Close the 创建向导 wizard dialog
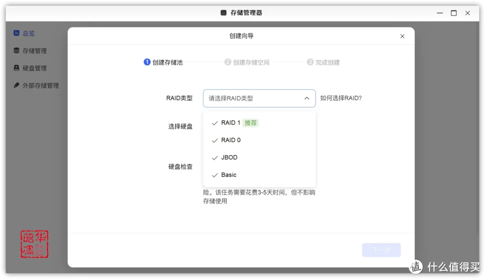 pos(402,36)
